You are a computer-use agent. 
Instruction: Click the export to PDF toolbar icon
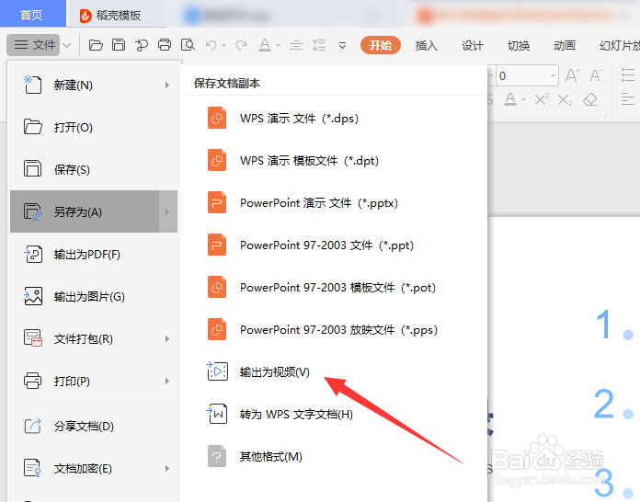142,45
